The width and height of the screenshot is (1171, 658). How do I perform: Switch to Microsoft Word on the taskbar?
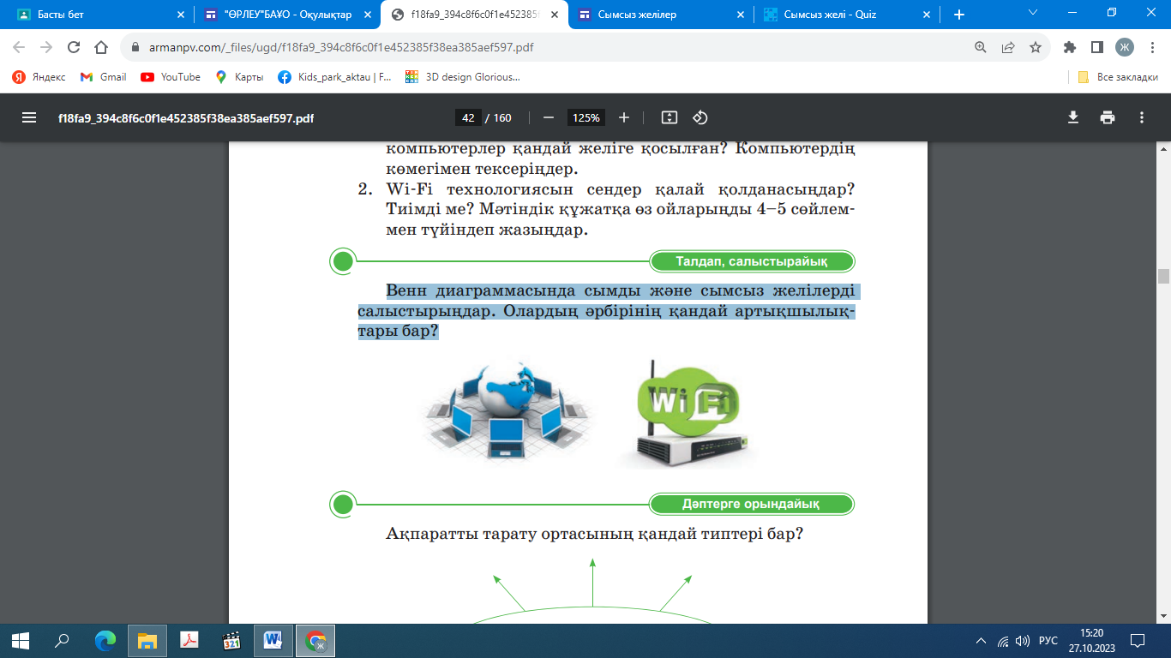[273, 640]
